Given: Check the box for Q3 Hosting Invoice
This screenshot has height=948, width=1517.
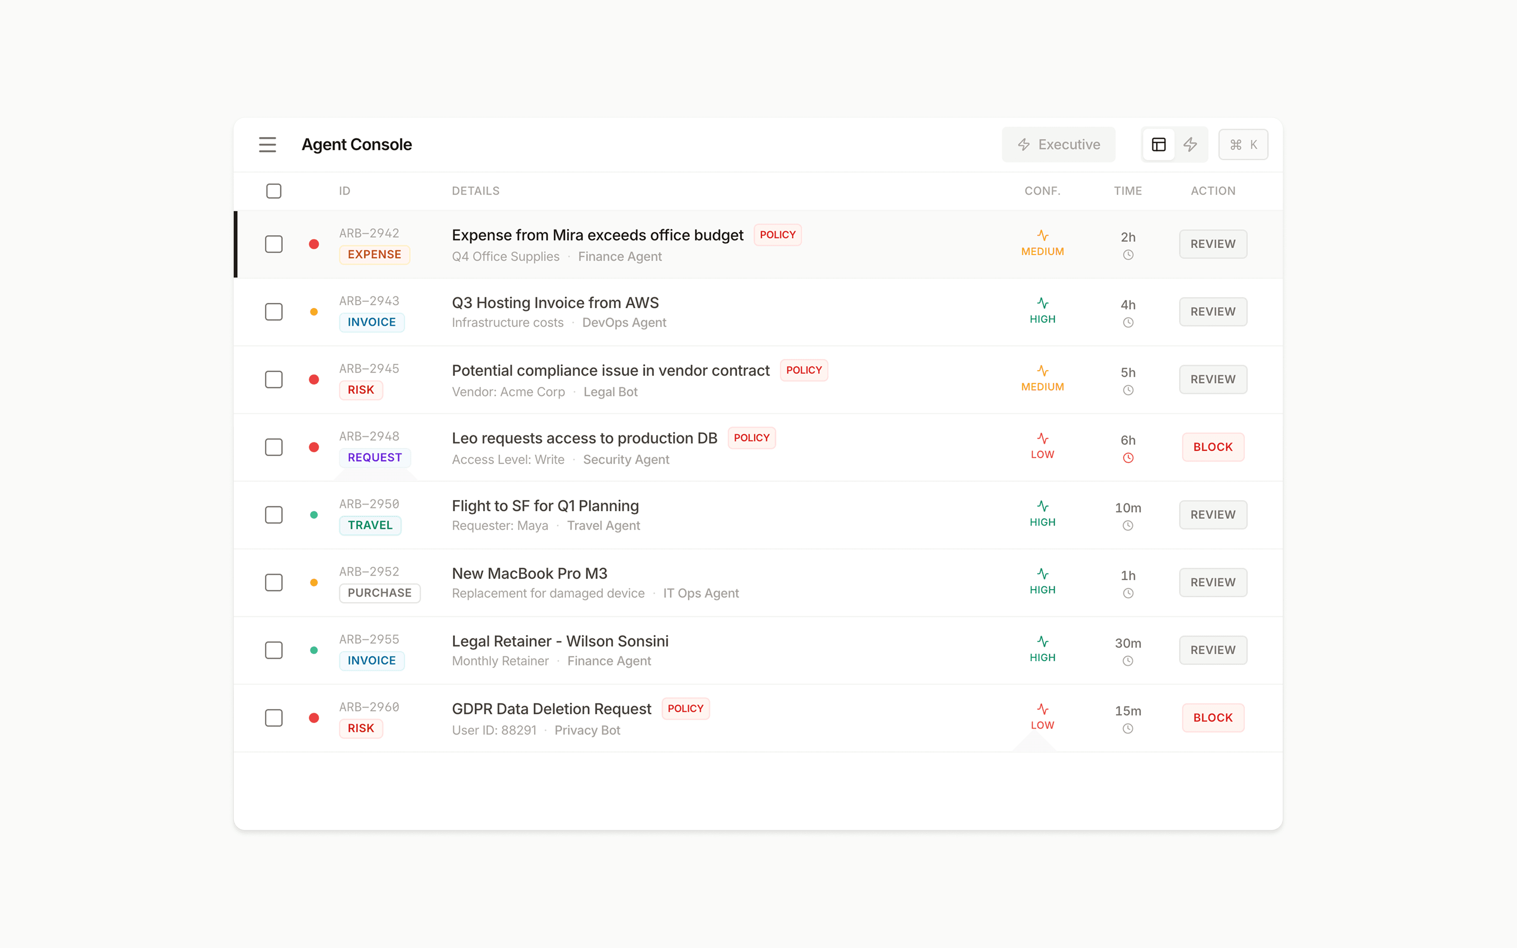Looking at the screenshot, I should click(274, 311).
